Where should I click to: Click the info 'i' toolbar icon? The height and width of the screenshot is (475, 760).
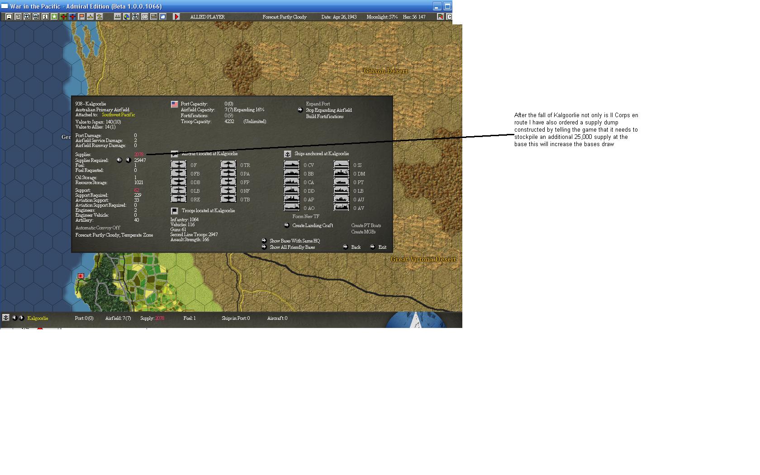[45, 17]
